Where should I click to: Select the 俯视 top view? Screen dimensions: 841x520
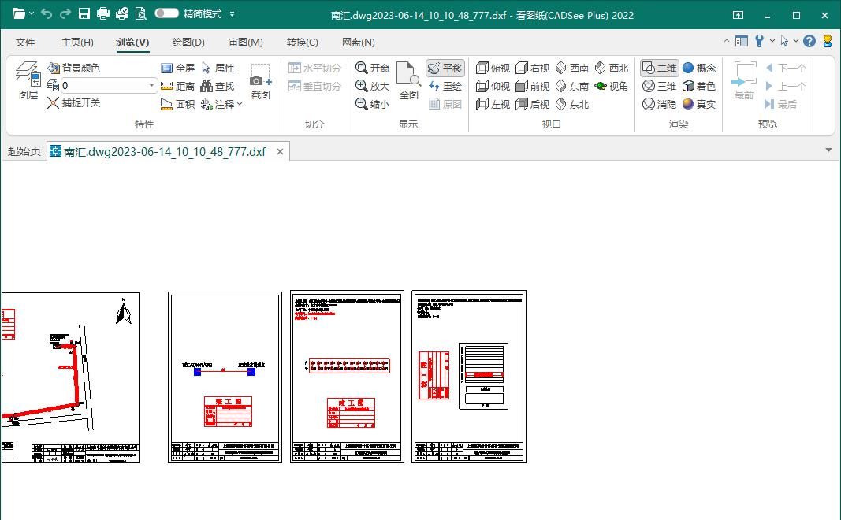[x=493, y=68]
